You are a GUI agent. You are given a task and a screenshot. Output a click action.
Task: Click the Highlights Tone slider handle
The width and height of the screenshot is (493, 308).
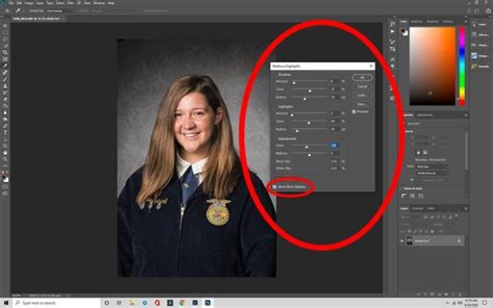[x=309, y=123]
